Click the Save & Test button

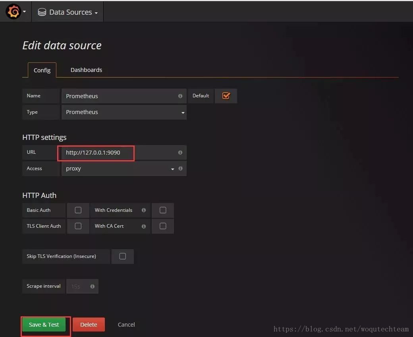[x=44, y=325]
